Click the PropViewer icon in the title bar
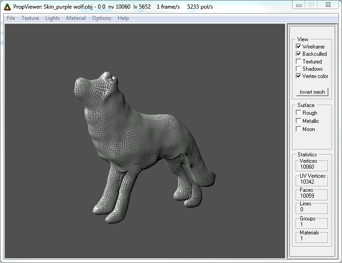 pyautogui.click(x=7, y=7)
